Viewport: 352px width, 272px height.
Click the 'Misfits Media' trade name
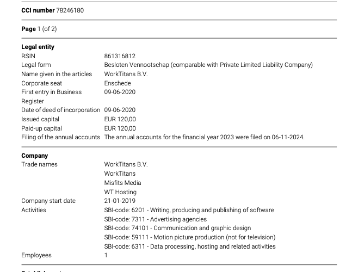click(x=122, y=183)
